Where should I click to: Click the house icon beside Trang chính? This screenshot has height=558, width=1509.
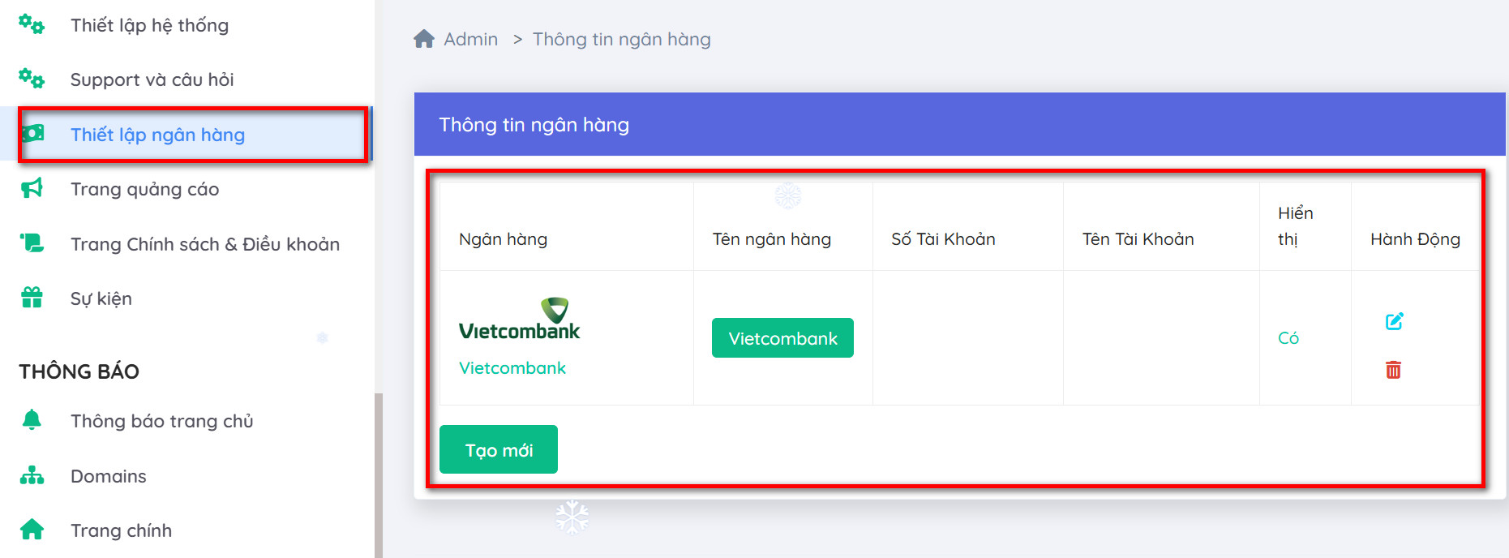[x=32, y=530]
